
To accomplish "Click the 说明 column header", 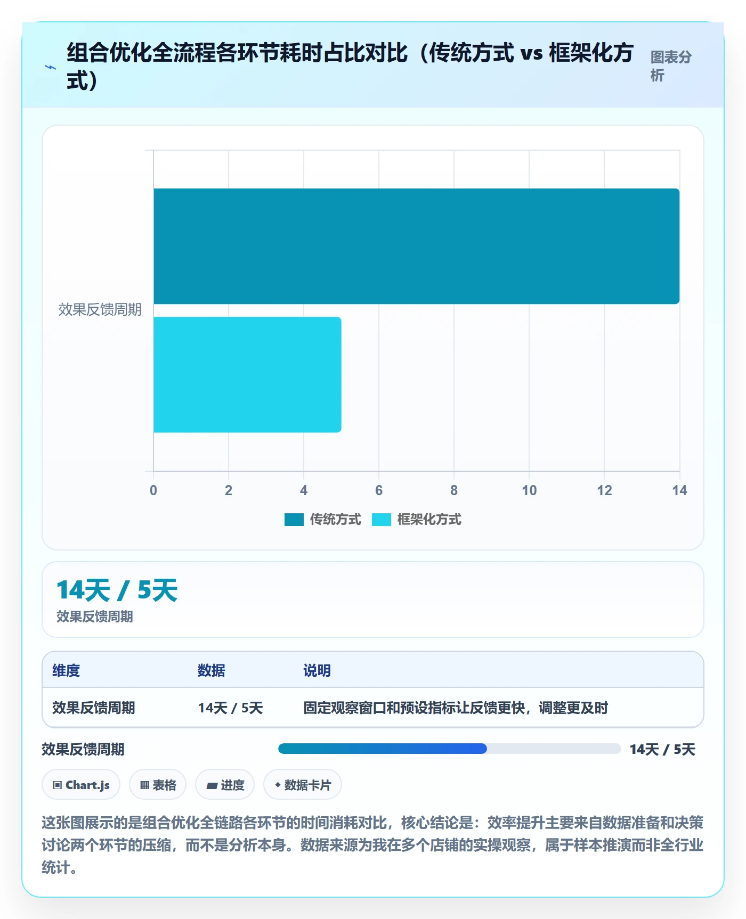I will (317, 670).
